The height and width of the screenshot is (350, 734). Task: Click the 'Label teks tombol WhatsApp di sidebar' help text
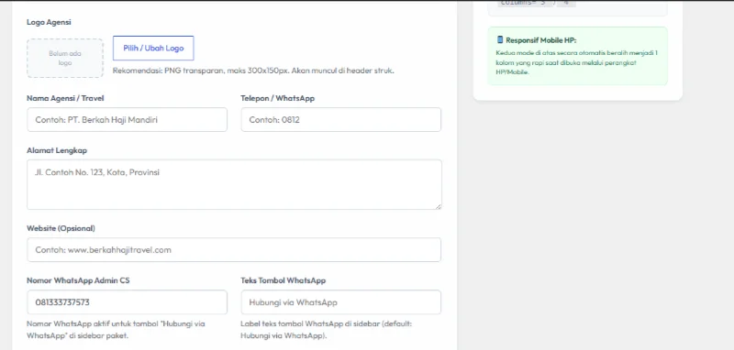(x=327, y=330)
